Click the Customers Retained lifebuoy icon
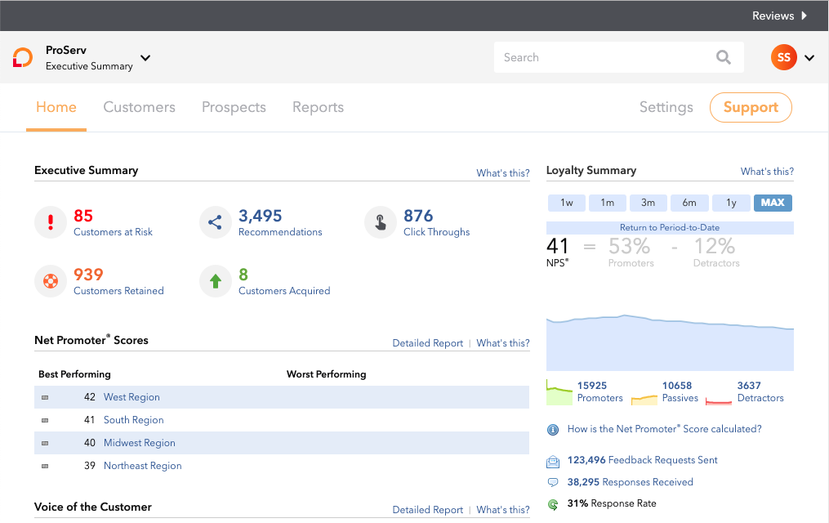Screen dimensions: 829x523 (x=51, y=281)
